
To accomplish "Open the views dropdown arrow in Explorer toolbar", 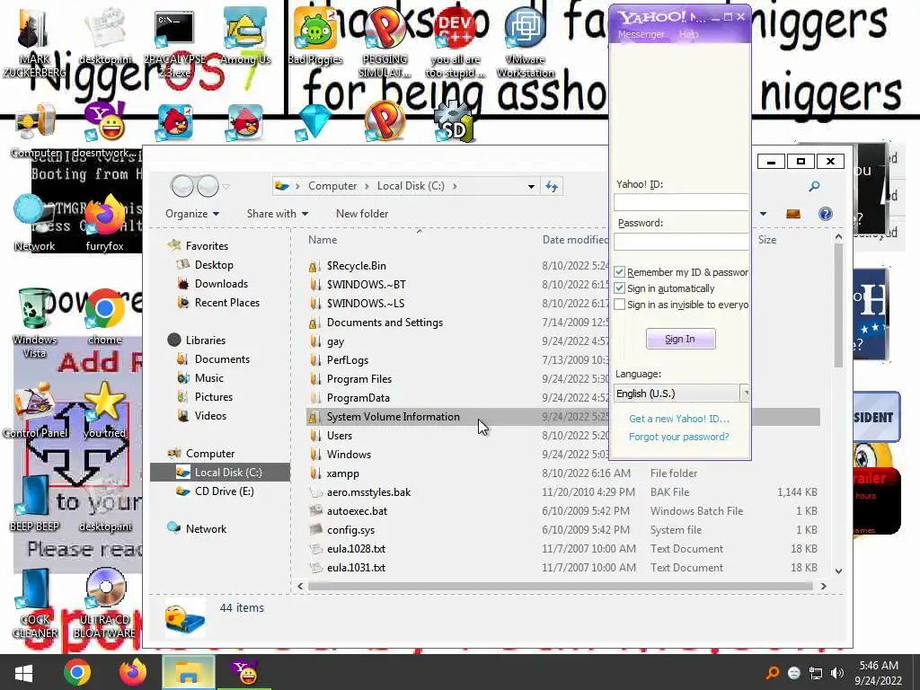I will pyautogui.click(x=763, y=214).
